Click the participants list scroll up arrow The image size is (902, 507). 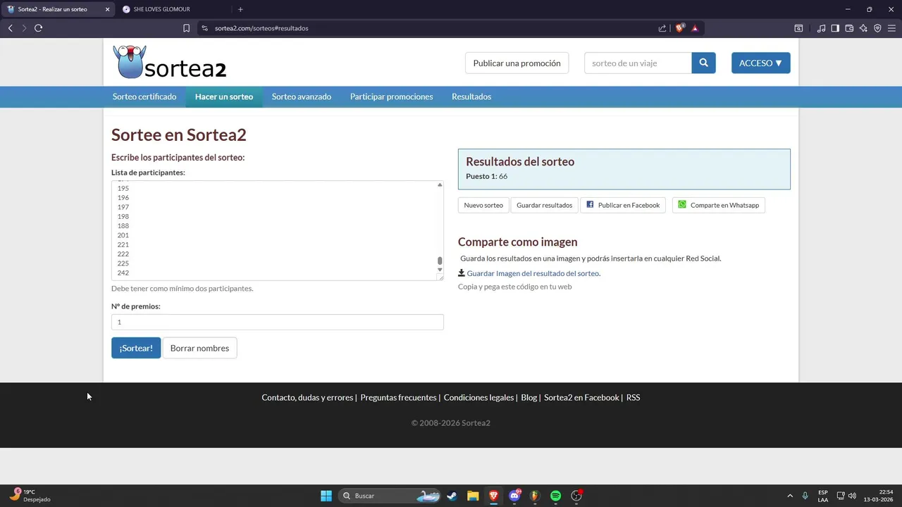point(440,185)
